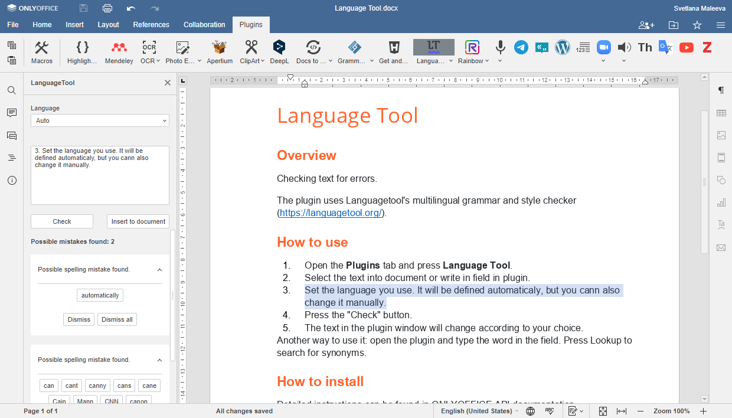Open the Search sidebar panel
Screen dimensions: 732x418
(12, 90)
